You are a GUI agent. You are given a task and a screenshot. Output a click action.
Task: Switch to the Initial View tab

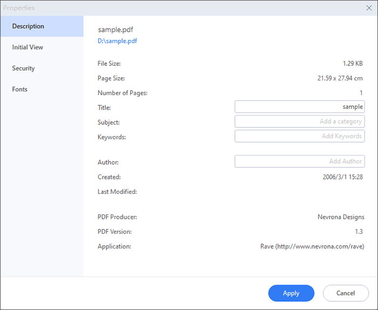point(42,47)
